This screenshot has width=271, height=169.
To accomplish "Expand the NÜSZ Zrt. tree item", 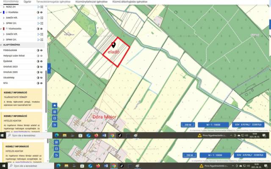I will pos(4,7).
